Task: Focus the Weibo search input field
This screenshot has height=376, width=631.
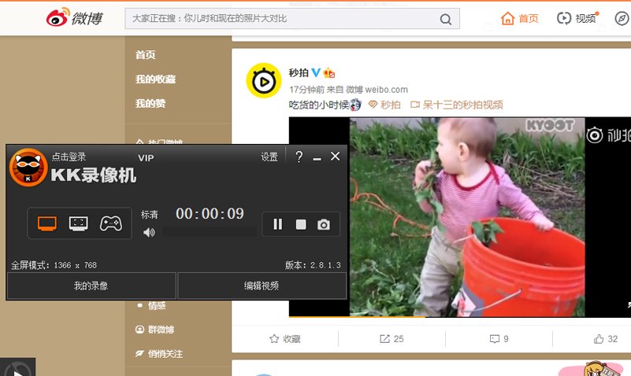Action: coord(282,18)
